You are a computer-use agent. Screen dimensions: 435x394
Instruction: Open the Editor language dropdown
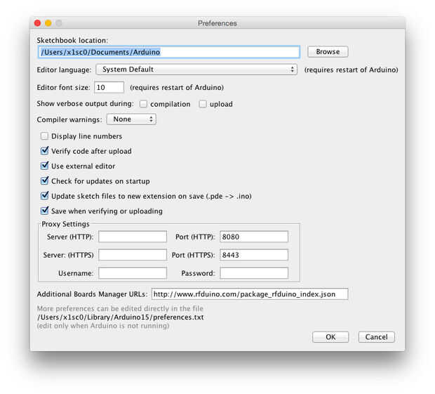tap(196, 70)
